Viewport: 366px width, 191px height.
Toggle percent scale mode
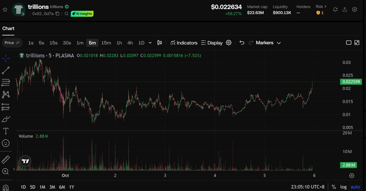[334, 187]
